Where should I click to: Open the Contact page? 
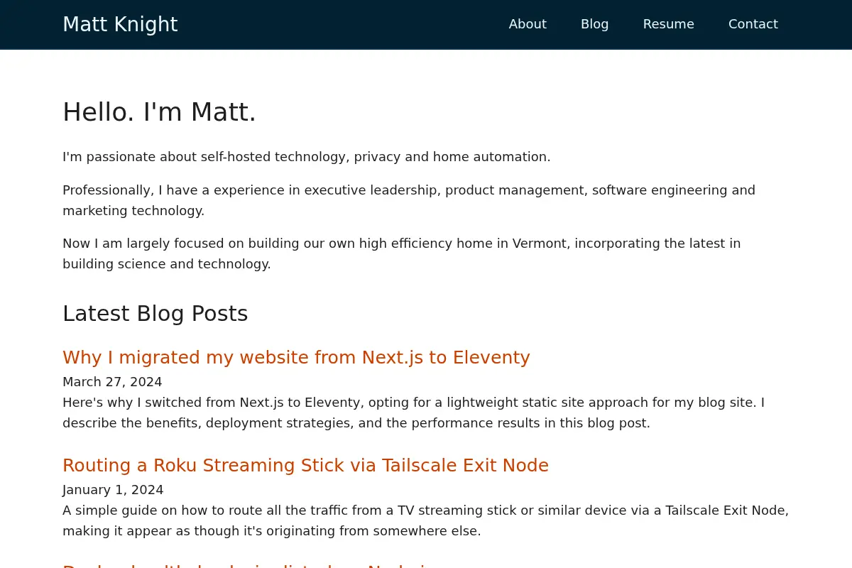click(x=753, y=24)
